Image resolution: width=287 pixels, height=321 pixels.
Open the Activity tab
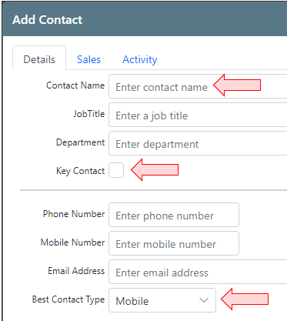140,59
